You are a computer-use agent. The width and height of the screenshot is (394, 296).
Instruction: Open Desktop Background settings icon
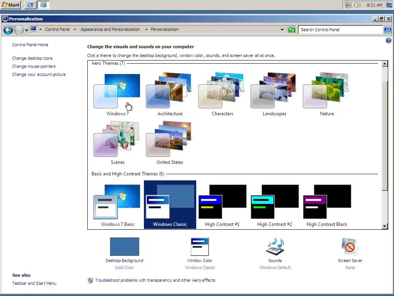click(124, 247)
